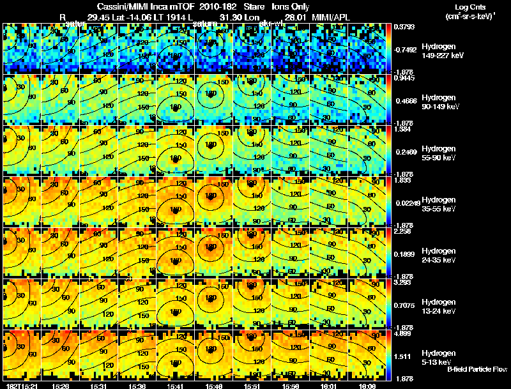Click the 'B-field Particle Flow' caption
This screenshot has height=389, width=511.
click(477, 369)
